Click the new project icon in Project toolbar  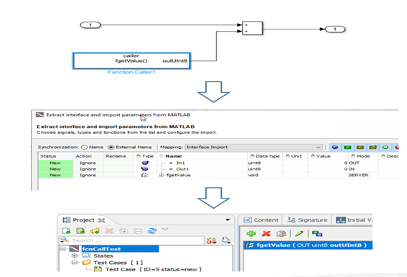point(67,231)
